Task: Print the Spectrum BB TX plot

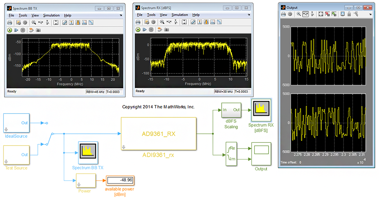Action: pyautogui.click(x=9, y=23)
